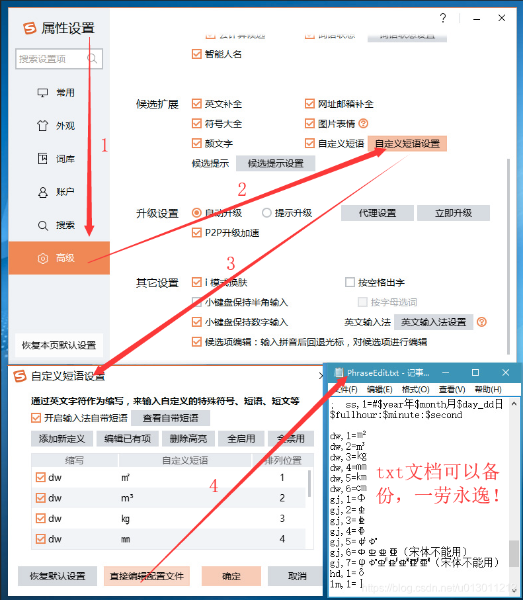Click the 高级 gear icon
The image size is (523, 600).
43,258
